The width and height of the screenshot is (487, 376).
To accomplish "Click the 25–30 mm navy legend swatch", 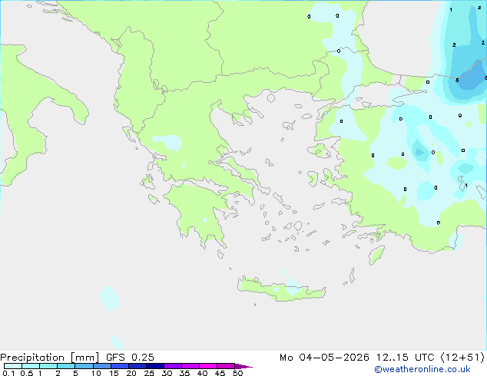I will [154, 366].
